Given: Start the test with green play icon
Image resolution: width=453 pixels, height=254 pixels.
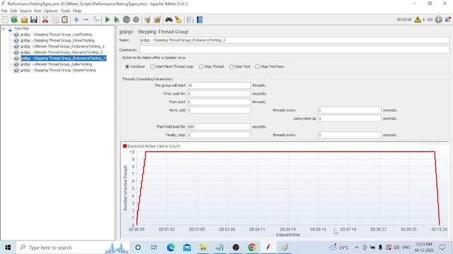Looking at the screenshot, I should [x=107, y=20].
